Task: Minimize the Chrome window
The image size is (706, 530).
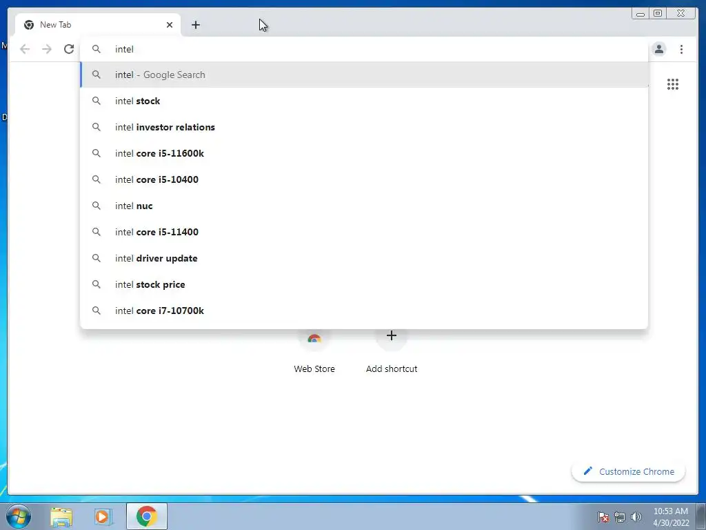Action: coord(641,14)
